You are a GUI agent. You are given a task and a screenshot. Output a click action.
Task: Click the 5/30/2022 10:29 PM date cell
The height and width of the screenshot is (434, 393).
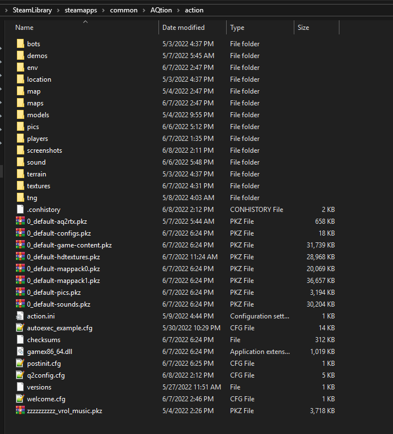(191, 328)
